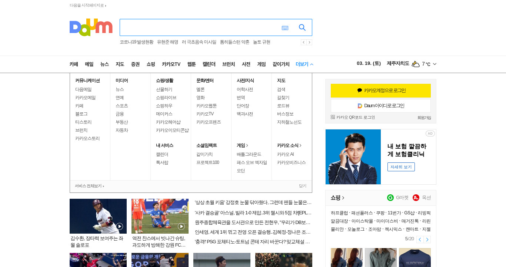Click 자세히 보기 on the ad
The height and width of the screenshot is (267, 506).
401,167
